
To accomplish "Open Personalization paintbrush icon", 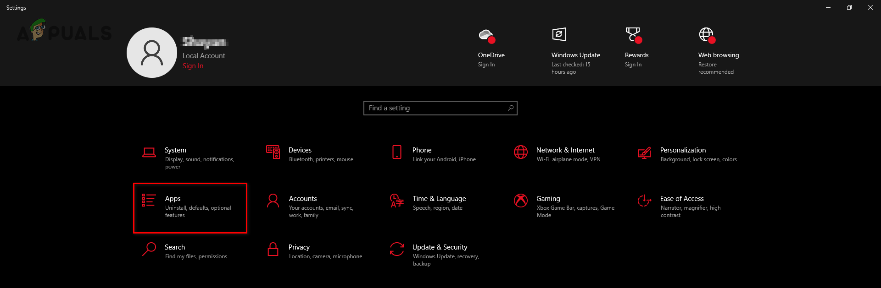I will (644, 152).
